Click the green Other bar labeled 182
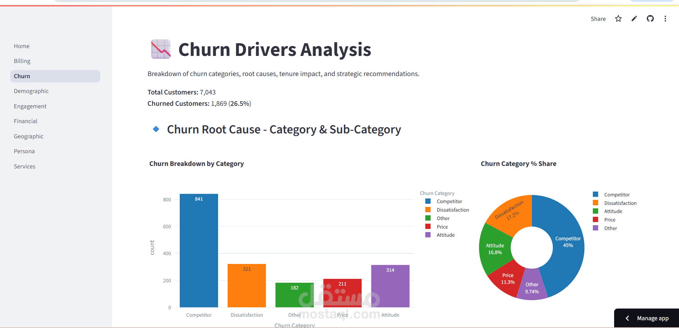 (x=295, y=295)
